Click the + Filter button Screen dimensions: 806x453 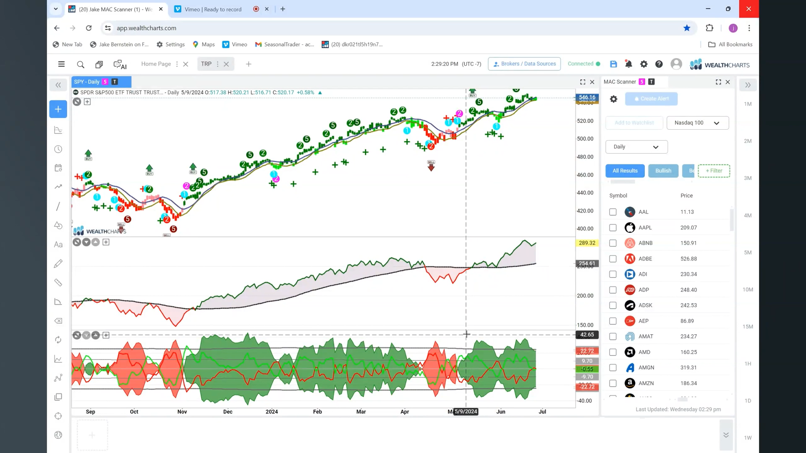pos(714,171)
